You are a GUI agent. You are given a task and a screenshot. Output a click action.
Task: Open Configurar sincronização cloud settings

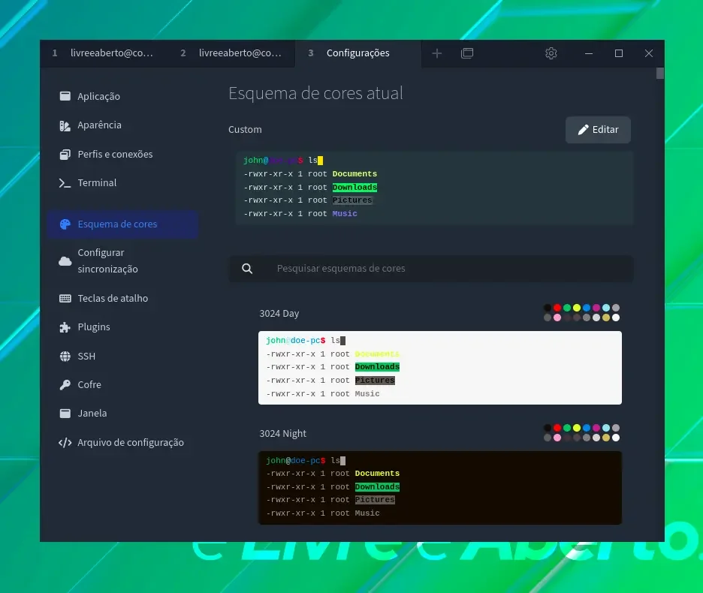(x=122, y=261)
